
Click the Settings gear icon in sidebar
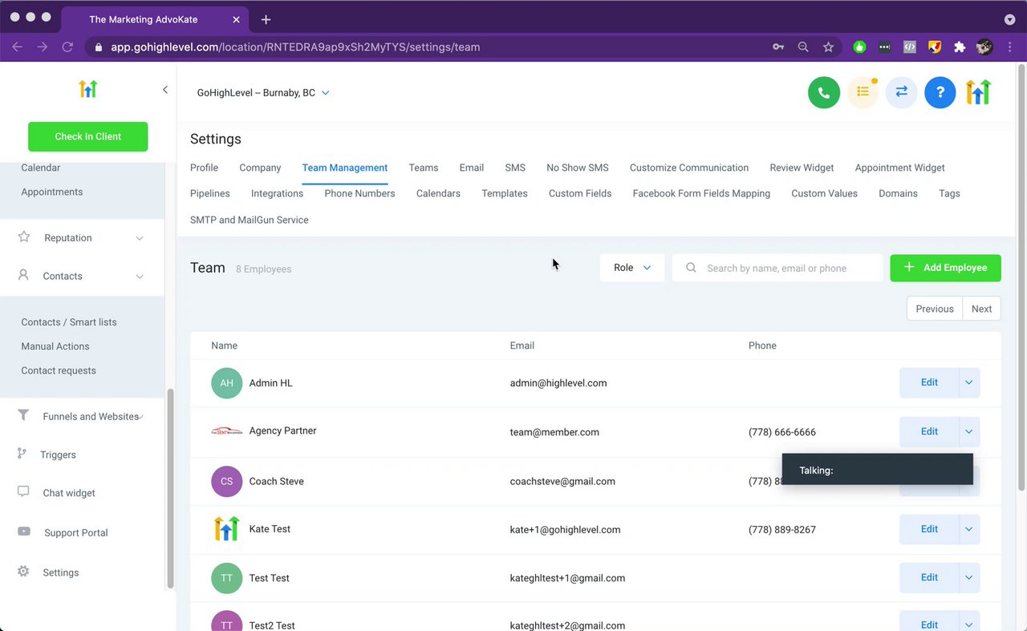pyautogui.click(x=23, y=572)
